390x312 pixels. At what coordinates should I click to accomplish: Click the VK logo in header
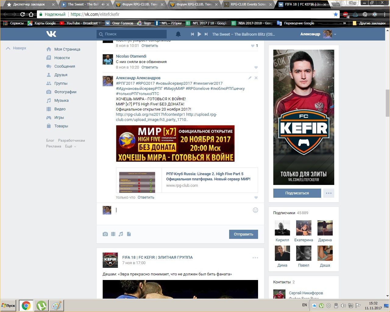51,34
